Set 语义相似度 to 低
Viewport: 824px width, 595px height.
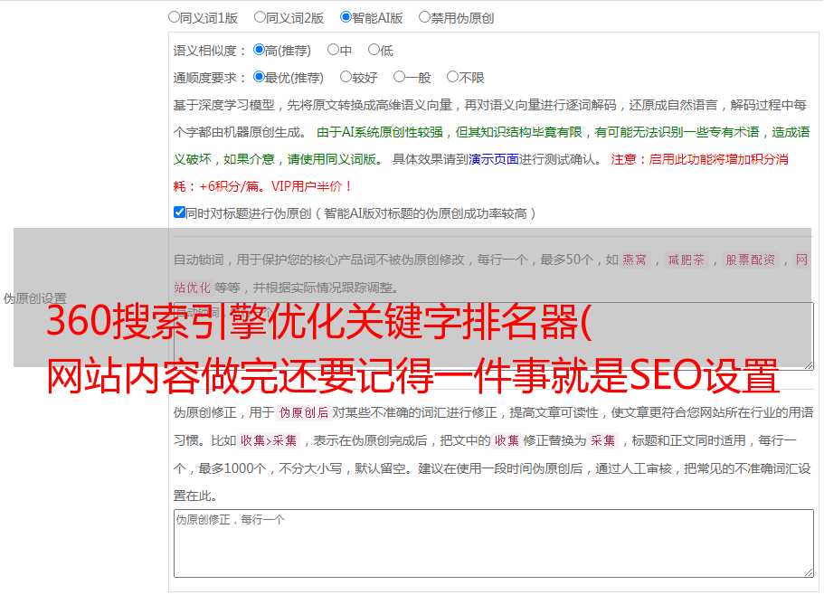tap(374, 50)
